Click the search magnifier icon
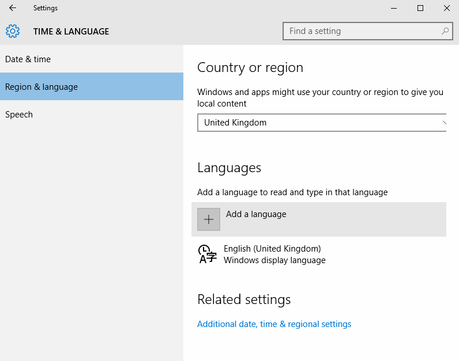 [x=445, y=31]
